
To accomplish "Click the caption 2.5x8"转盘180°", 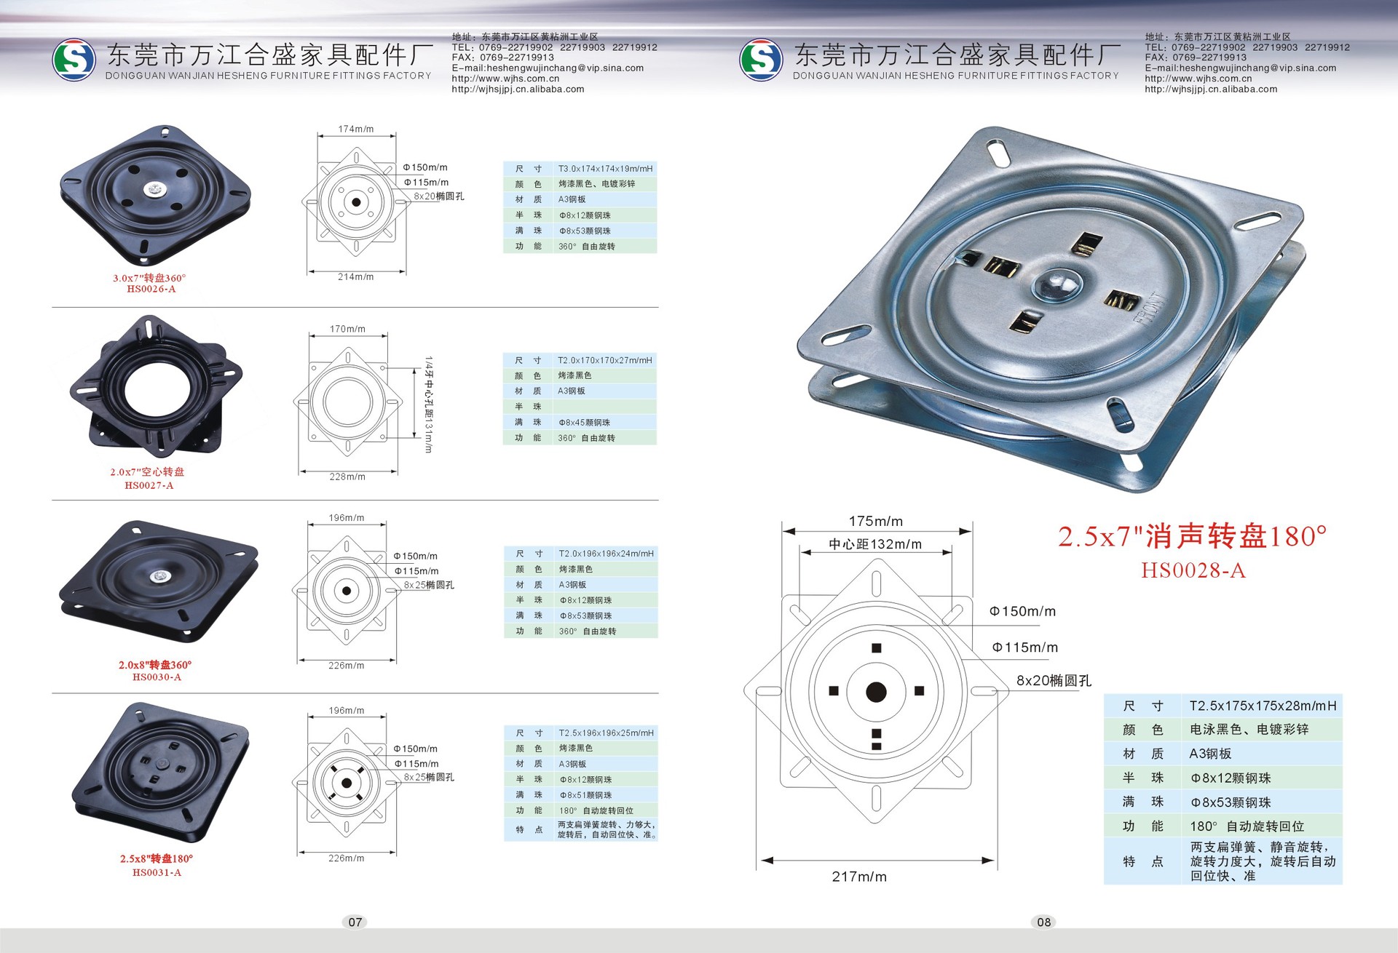I will coord(157,858).
